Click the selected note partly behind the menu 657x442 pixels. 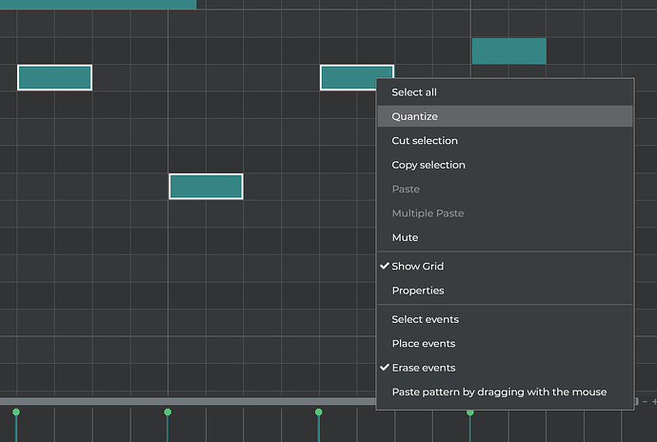tap(348, 77)
